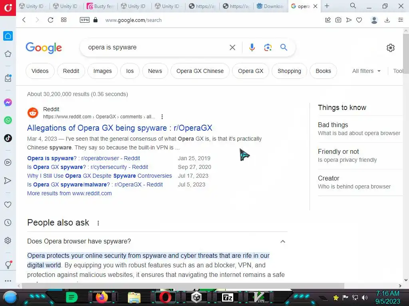
Task: Open 7-Zip from the taskbar
Action: (x=227, y=297)
